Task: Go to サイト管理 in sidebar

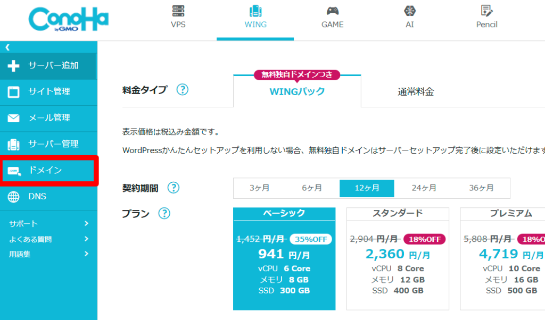Action: (48, 92)
